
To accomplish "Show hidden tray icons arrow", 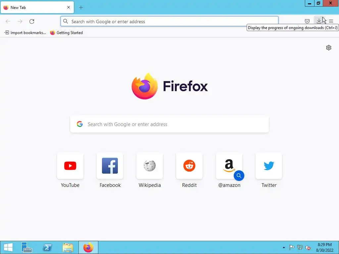I will pyautogui.click(x=284, y=247).
